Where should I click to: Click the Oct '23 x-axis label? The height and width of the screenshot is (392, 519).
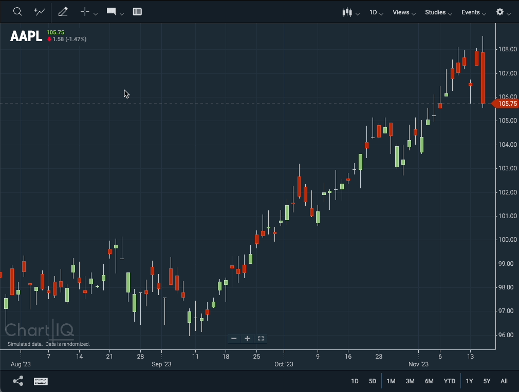(x=284, y=364)
